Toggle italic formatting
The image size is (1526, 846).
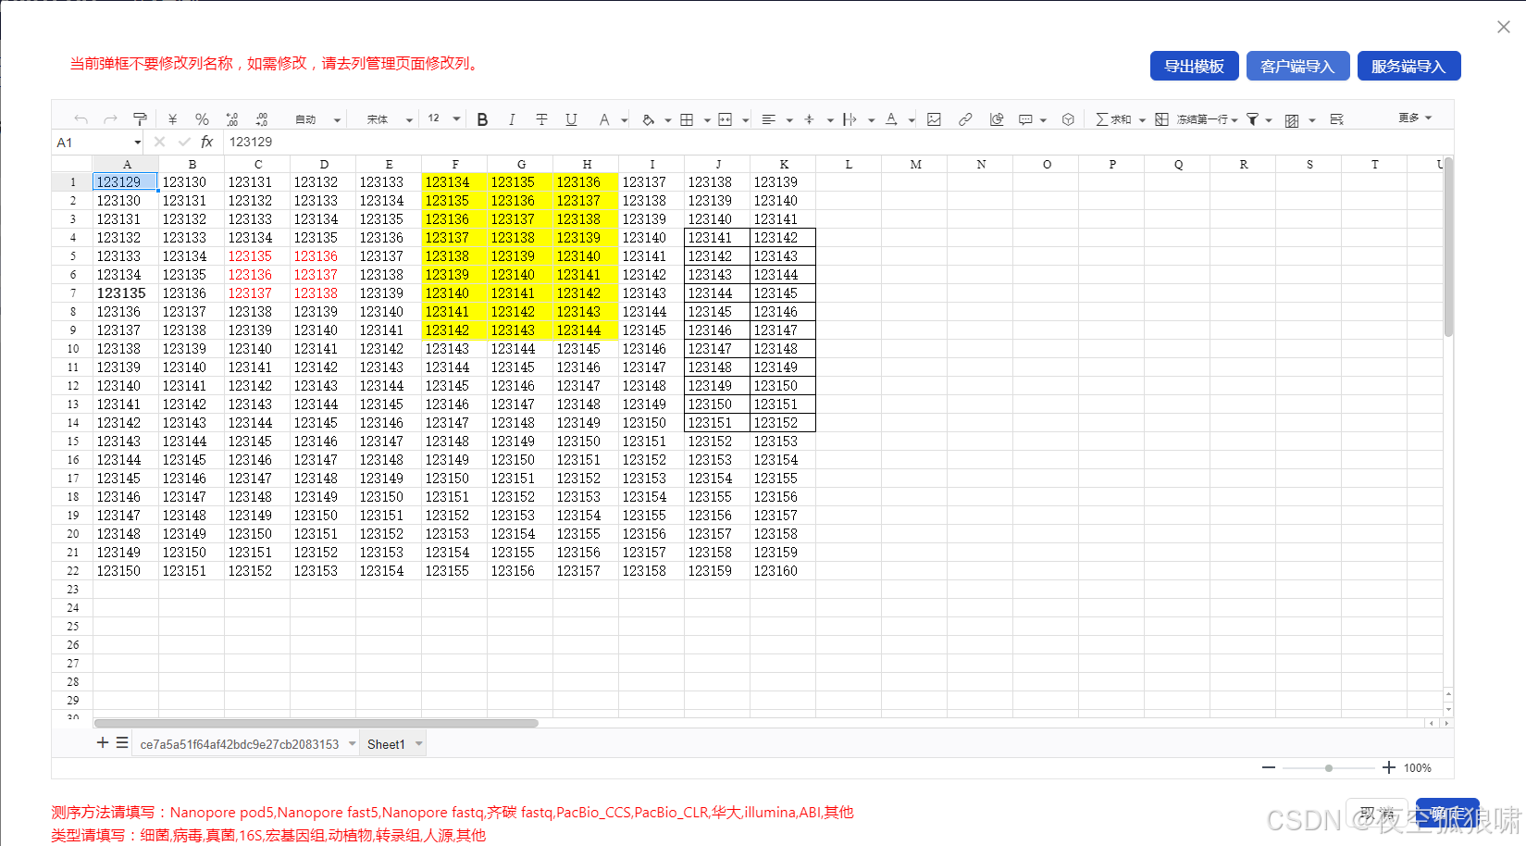(512, 119)
